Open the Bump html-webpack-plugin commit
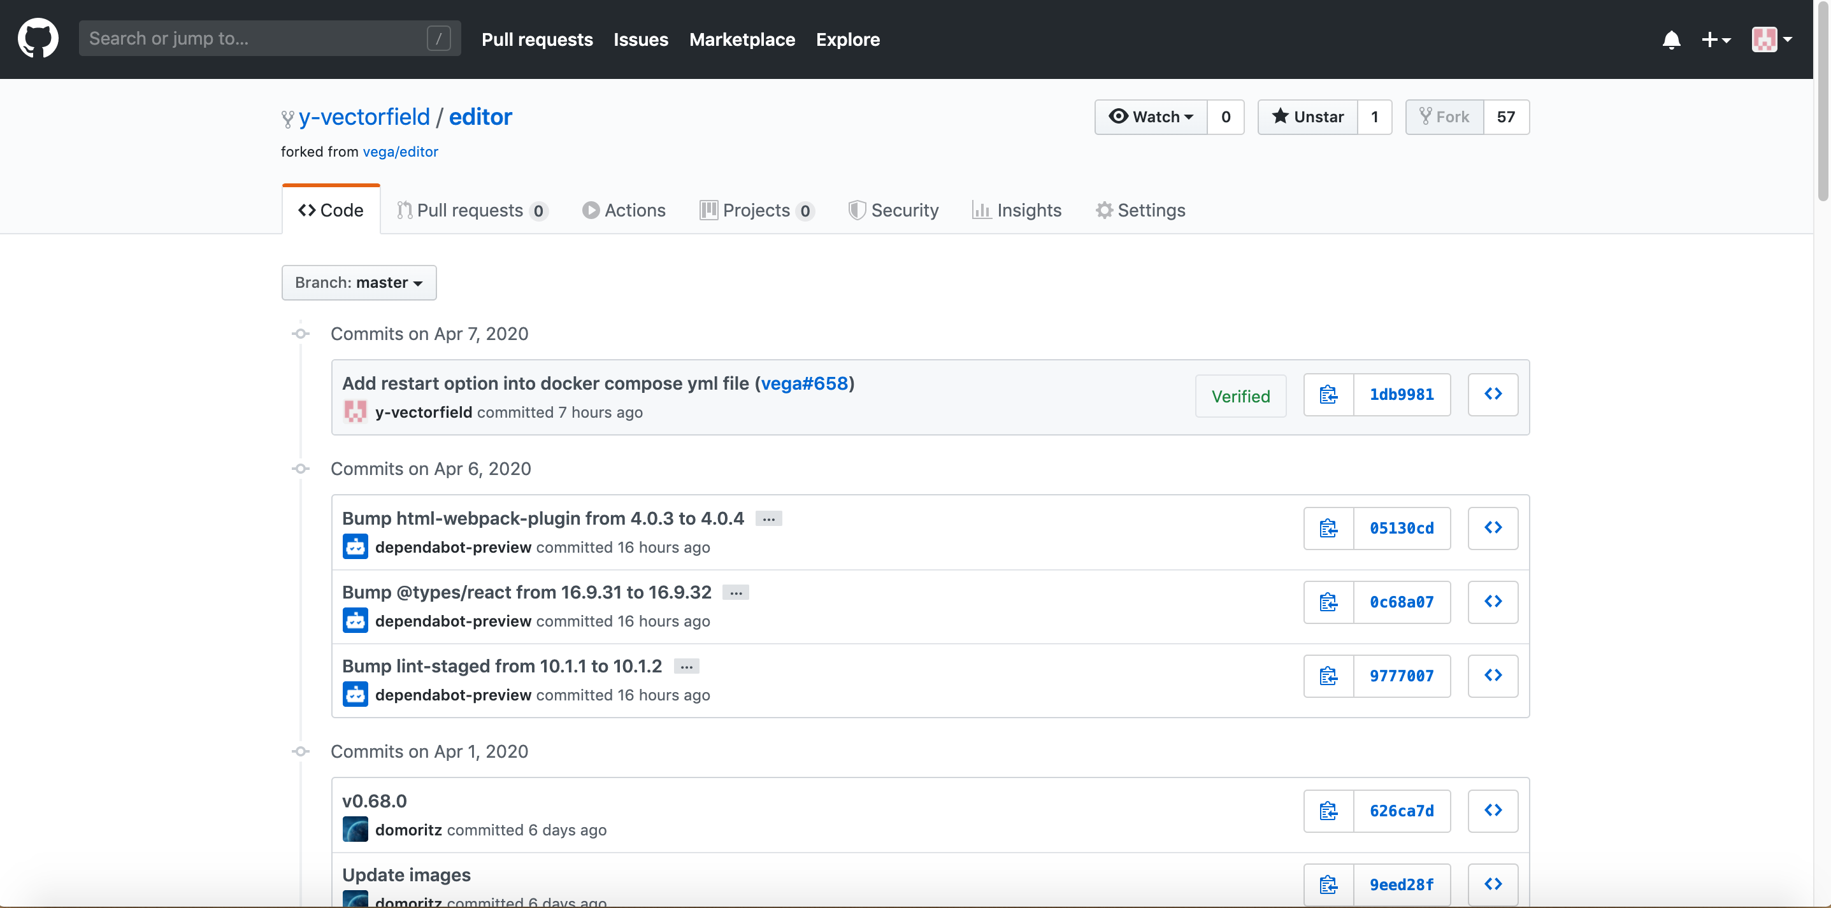 click(x=543, y=518)
